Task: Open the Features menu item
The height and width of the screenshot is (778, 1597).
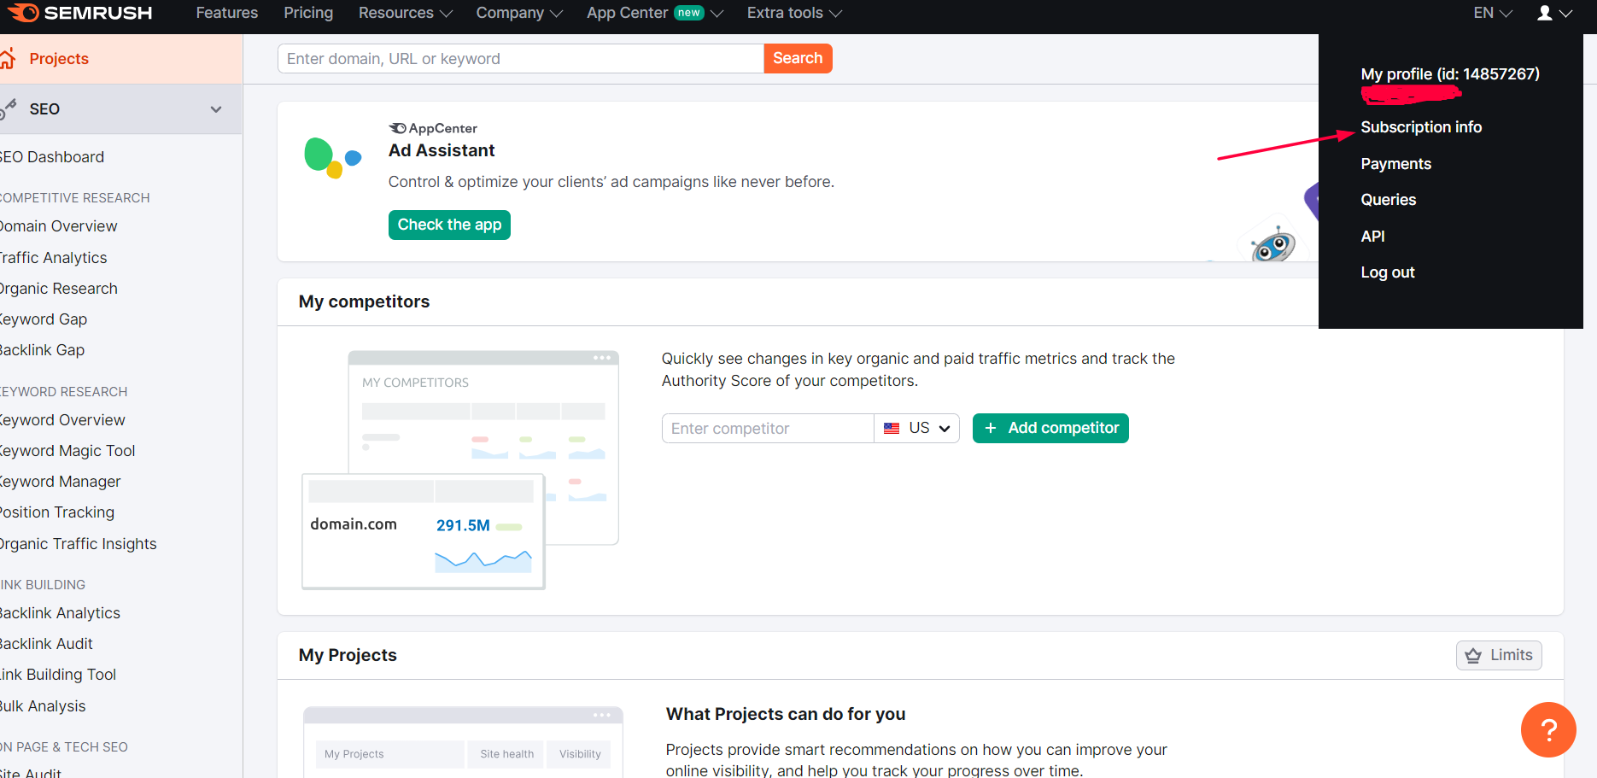Action: (x=227, y=13)
